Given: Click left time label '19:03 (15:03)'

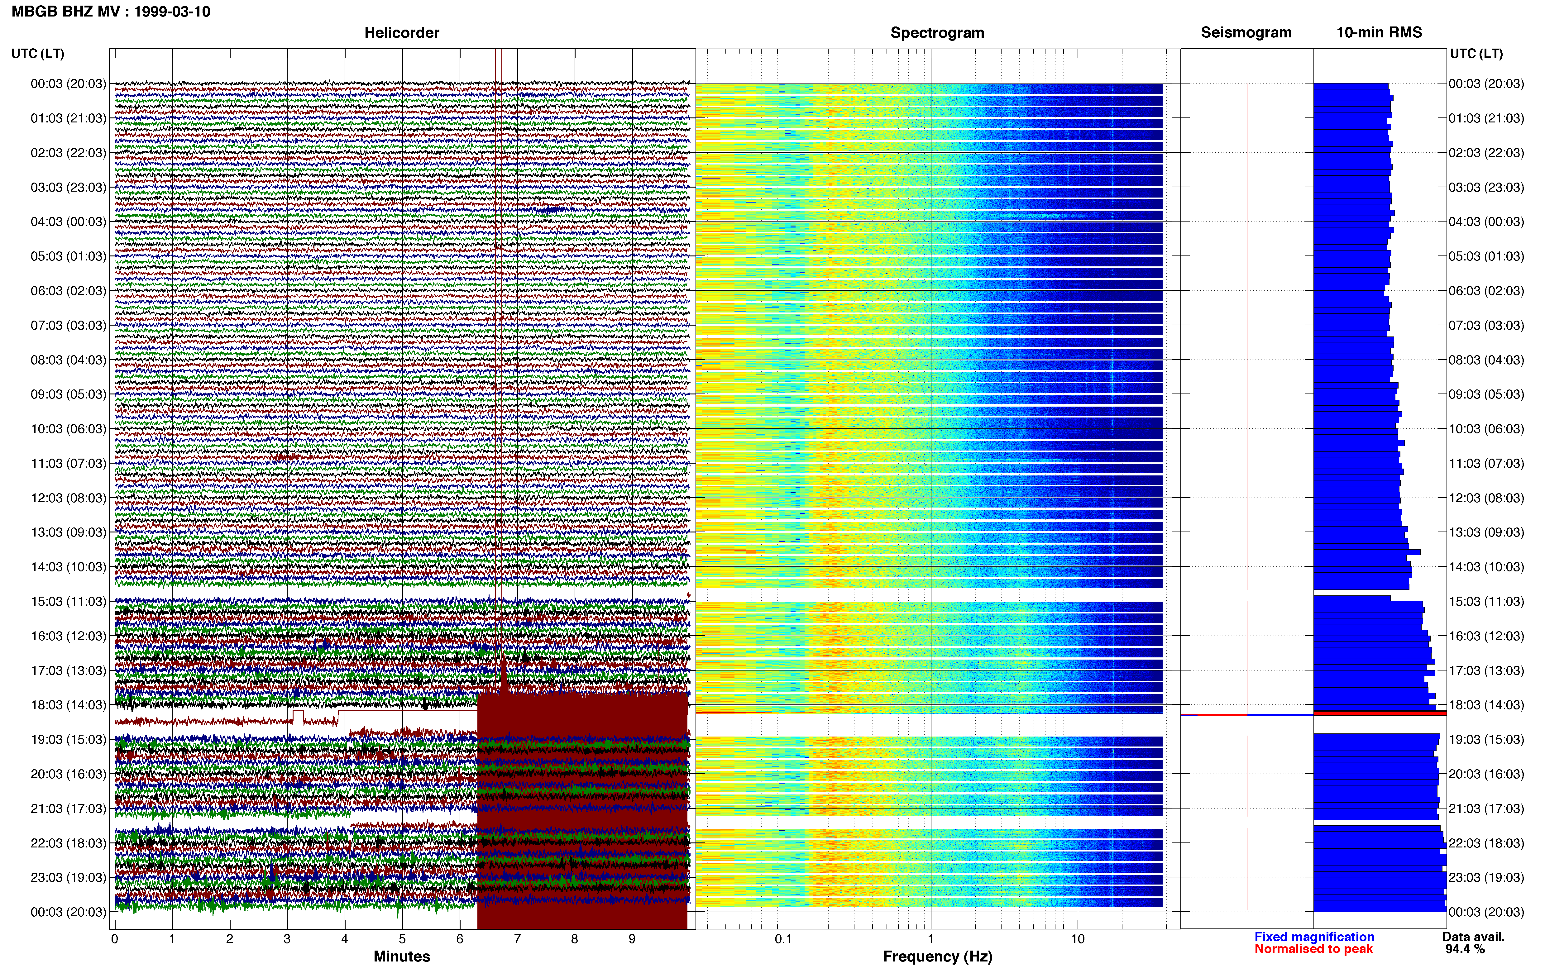Looking at the screenshot, I should click(x=69, y=739).
